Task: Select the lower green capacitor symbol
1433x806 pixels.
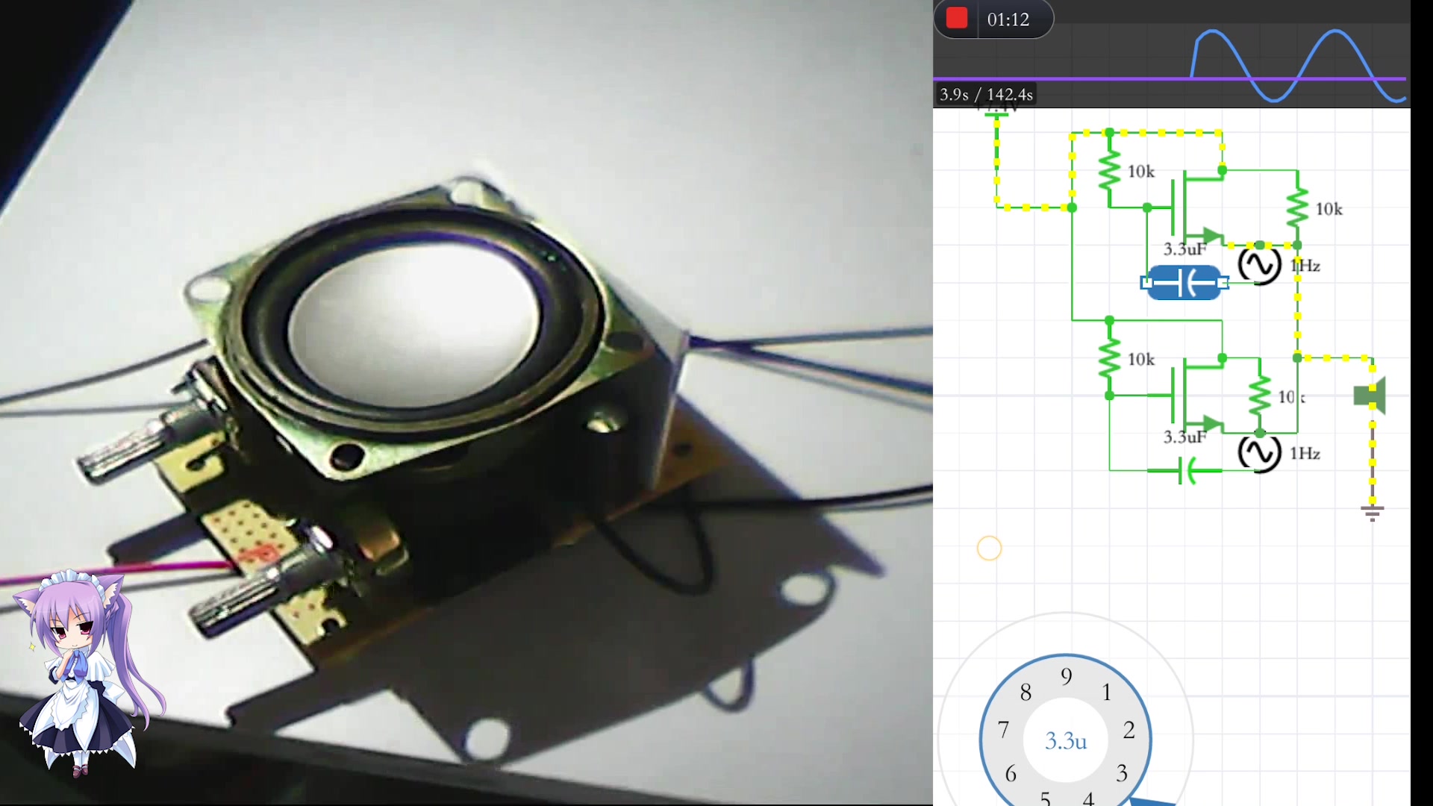Action: (x=1185, y=471)
